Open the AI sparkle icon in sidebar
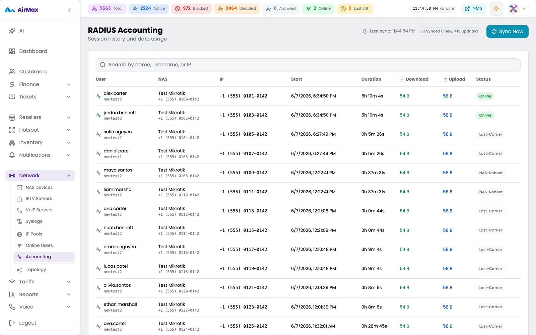 (x=12, y=31)
